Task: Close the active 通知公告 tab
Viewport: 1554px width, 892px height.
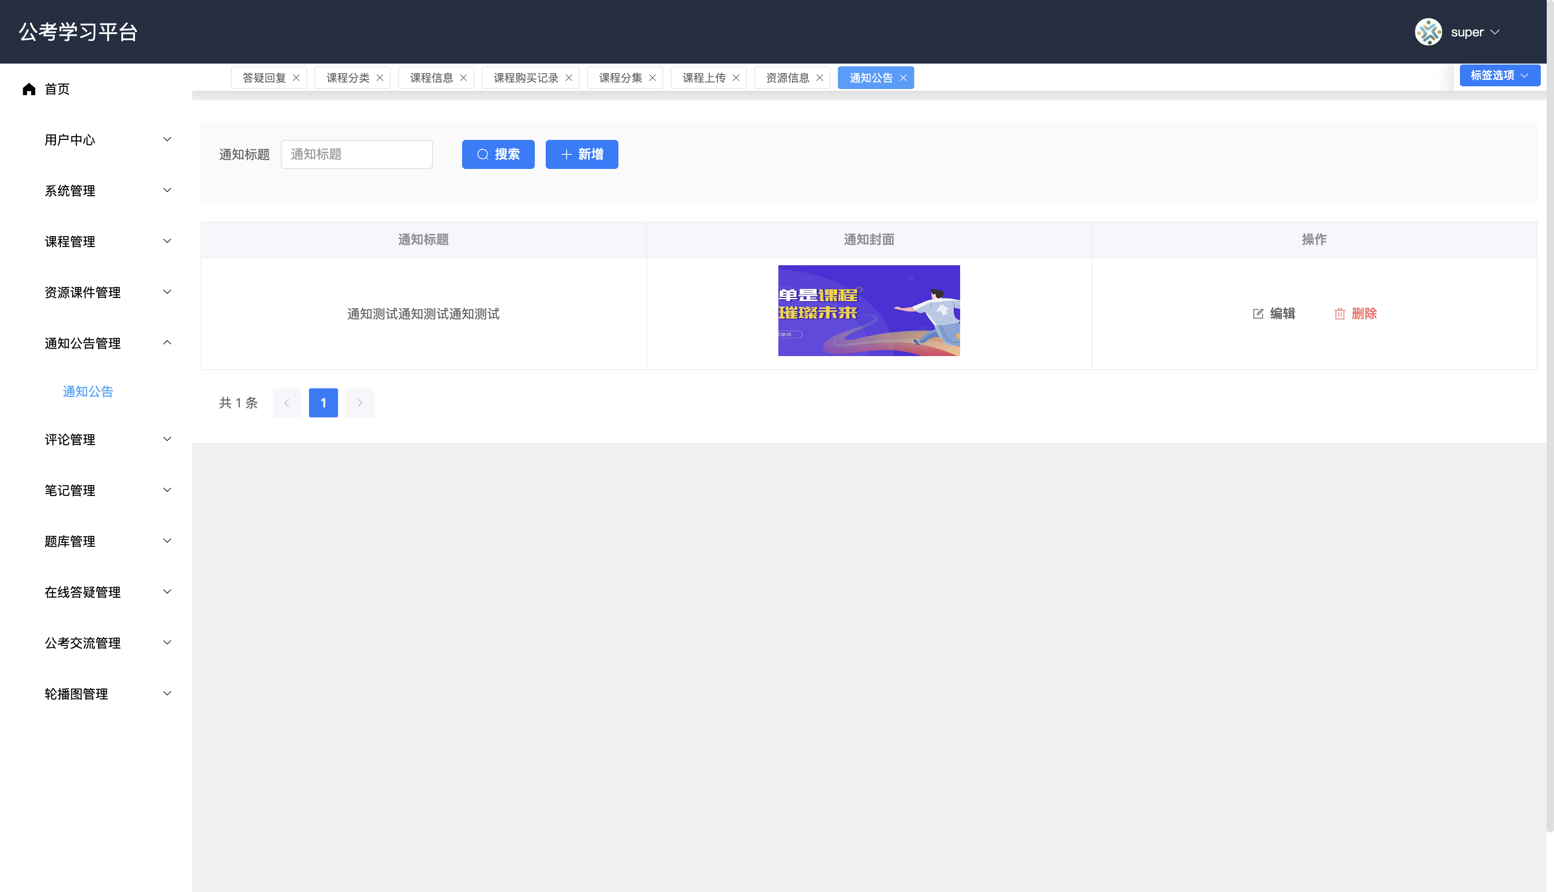Action: (x=903, y=78)
